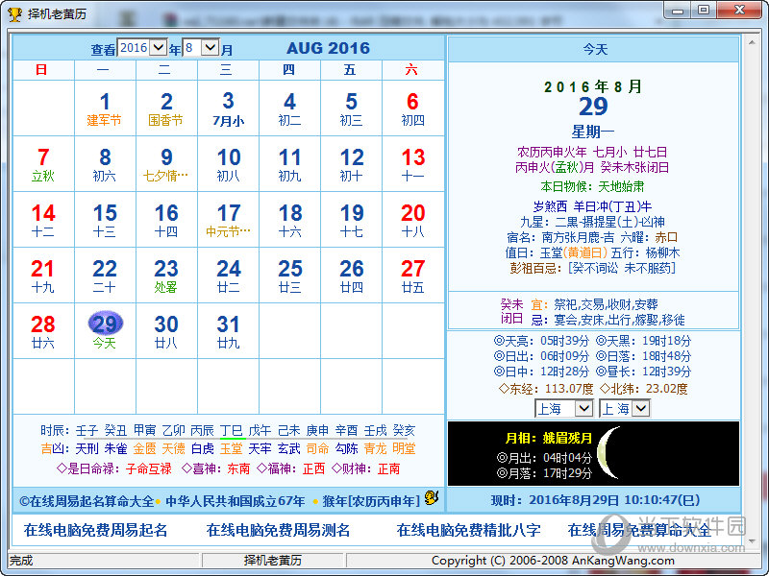Click the 青龙 auspicious label
This screenshot has height=576, width=769.
(375, 448)
